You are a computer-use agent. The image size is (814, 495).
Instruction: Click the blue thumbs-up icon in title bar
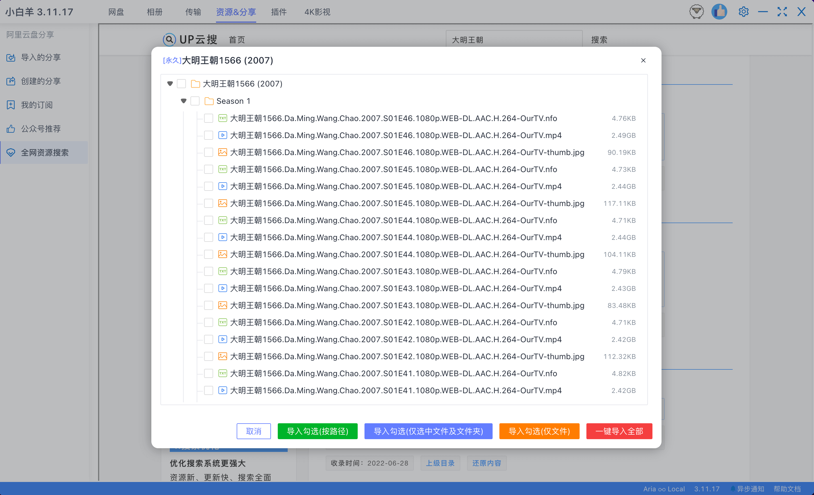(719, 12)
